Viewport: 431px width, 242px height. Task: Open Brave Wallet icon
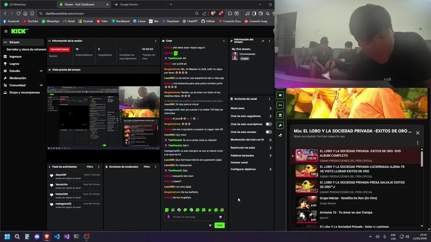(261, 13)
